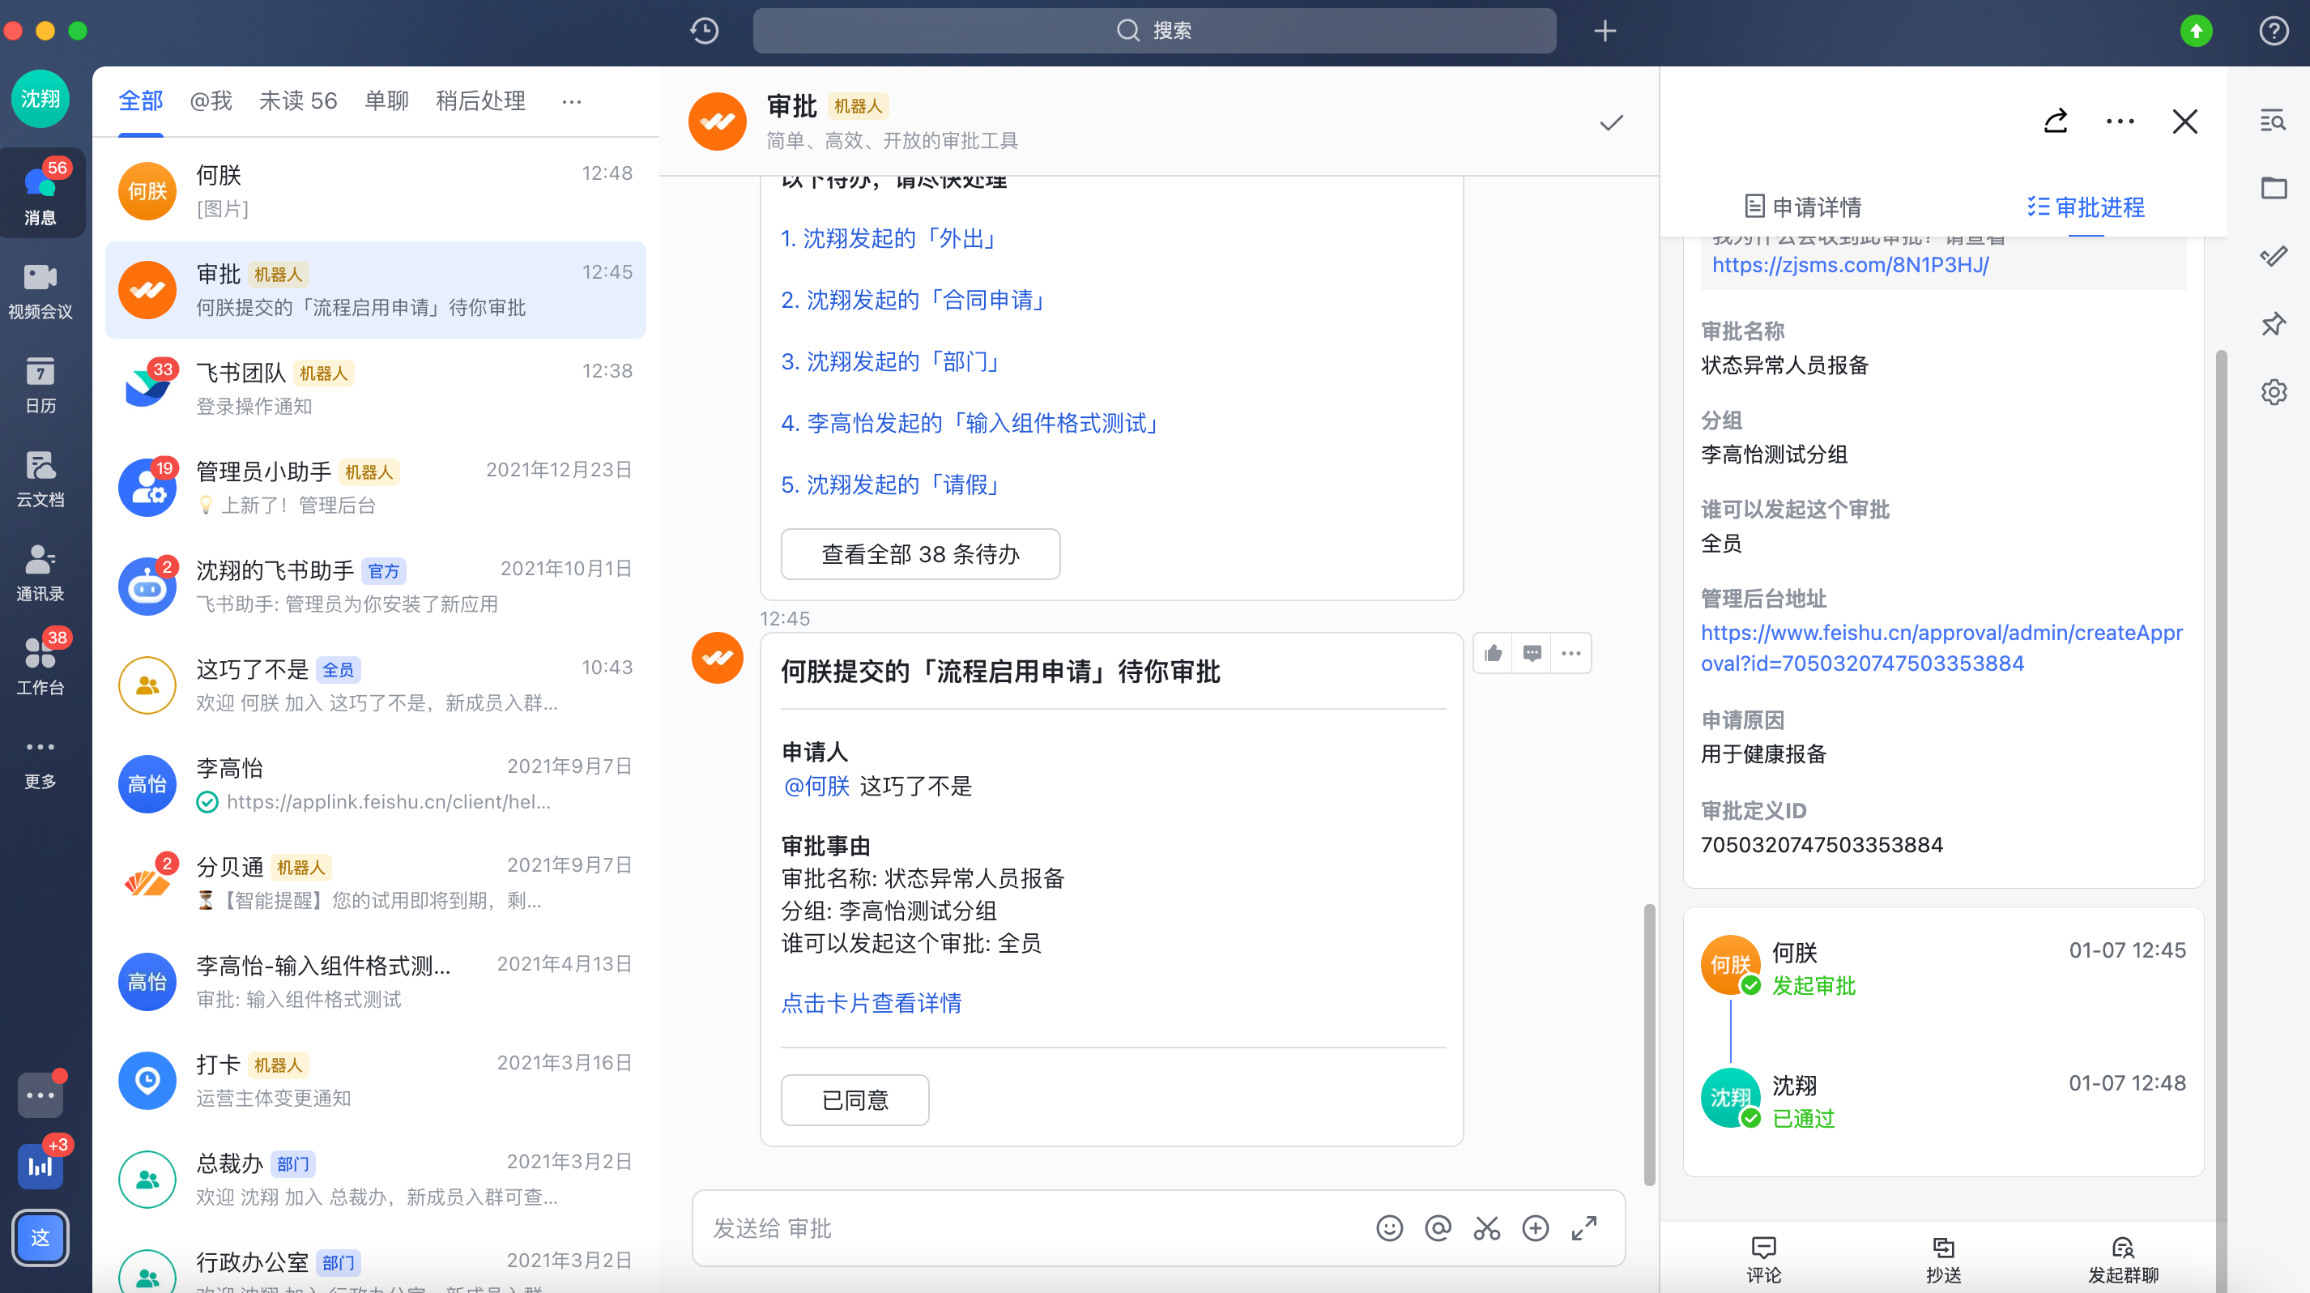The height and width of the screenshot is (1293, 2310).
Task: Open the Messages (消息) sidebar icon
Action: tap(40, 193)
